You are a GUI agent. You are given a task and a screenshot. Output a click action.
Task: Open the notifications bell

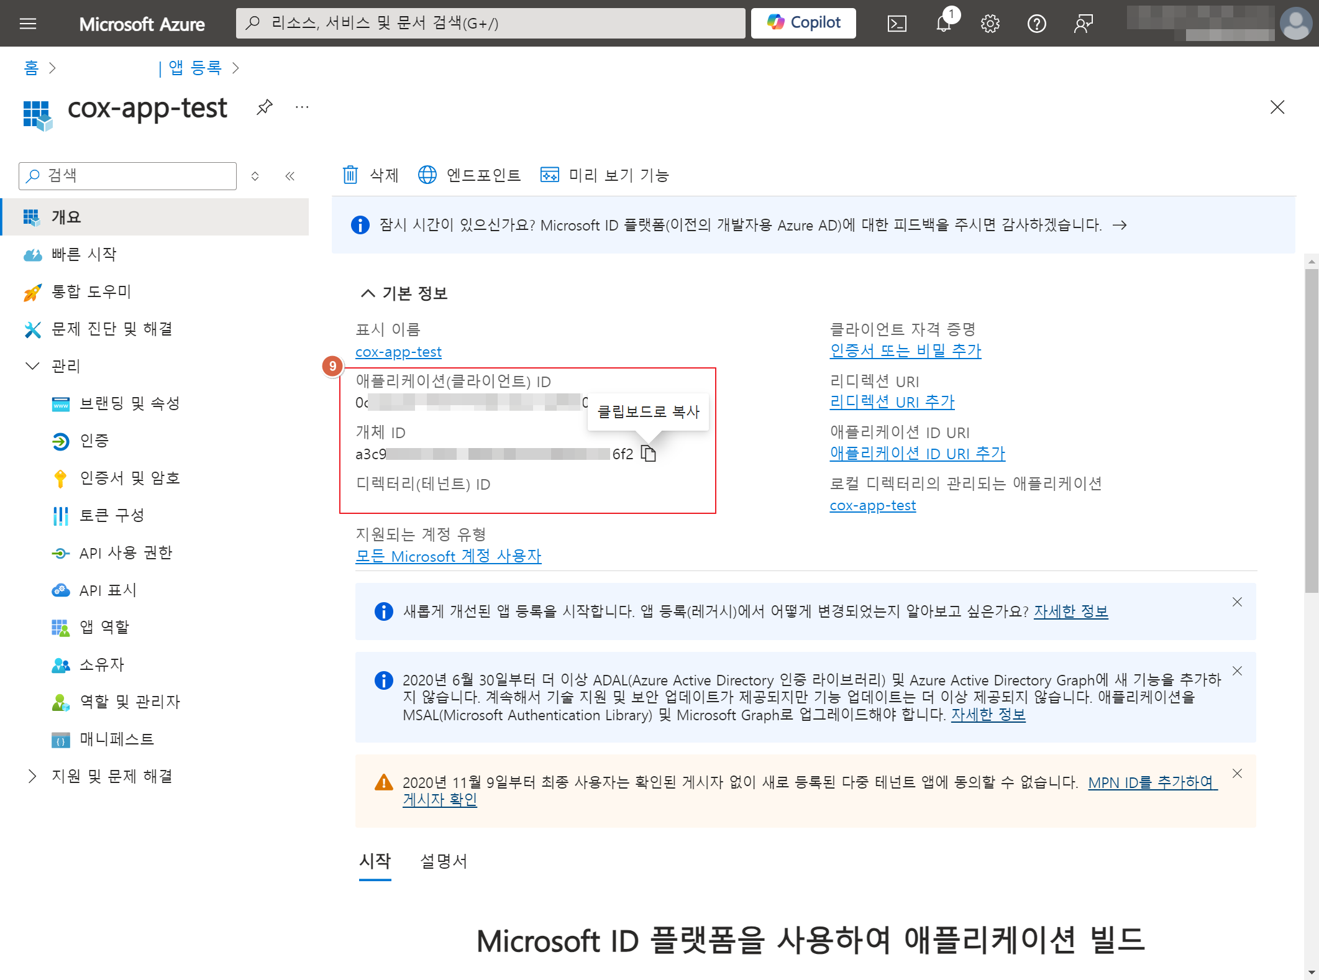click(944, 24)
